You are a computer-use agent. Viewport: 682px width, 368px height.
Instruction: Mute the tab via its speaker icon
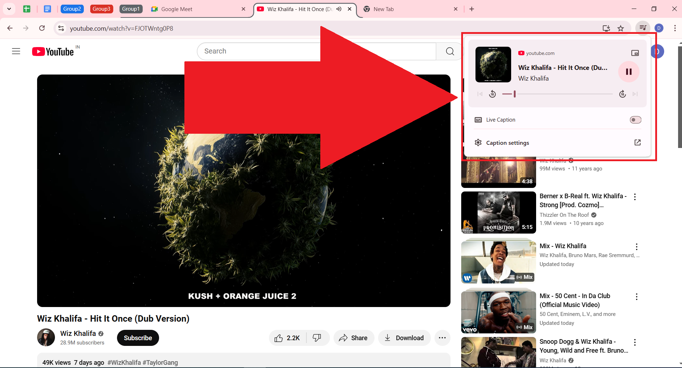tap(339, 9)
